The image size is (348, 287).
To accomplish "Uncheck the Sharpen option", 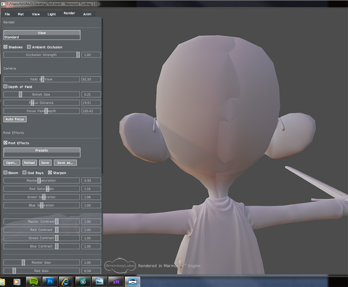I will 50,173.
